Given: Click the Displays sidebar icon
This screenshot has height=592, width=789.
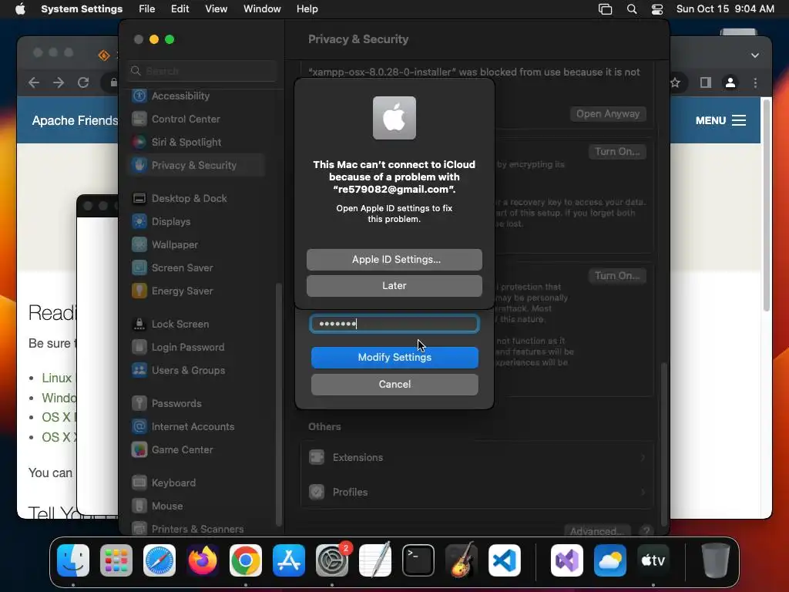Looking at the screenshot, I should 139,221.
